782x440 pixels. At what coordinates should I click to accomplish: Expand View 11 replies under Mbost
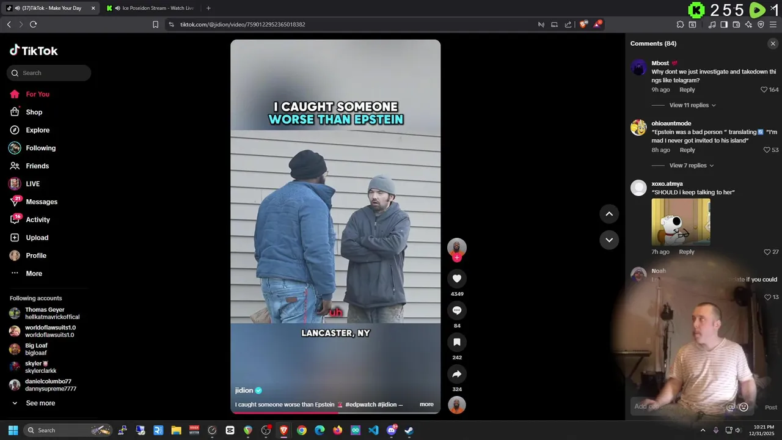point(692,105)
